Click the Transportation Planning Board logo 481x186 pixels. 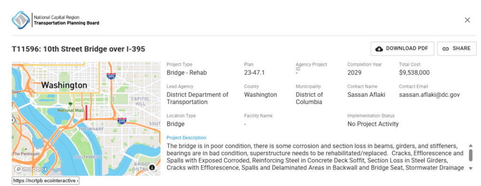[x=55, y=20]
